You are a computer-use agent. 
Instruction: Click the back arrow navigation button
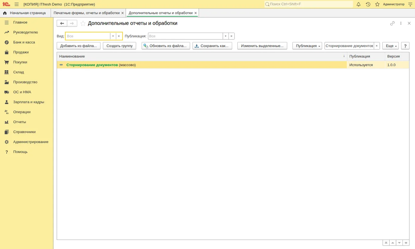[62, 23]
